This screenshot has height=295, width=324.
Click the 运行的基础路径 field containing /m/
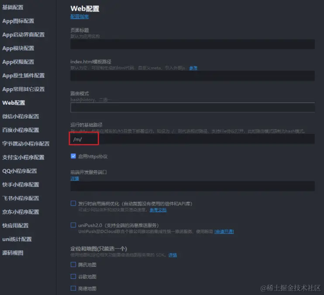click(193, 139)
